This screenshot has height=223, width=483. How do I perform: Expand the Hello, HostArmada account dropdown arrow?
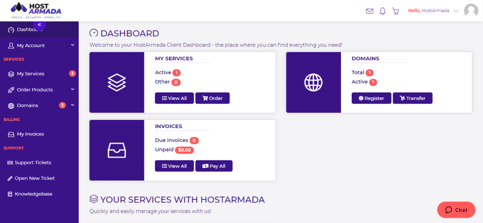click(x=456, y=11)
